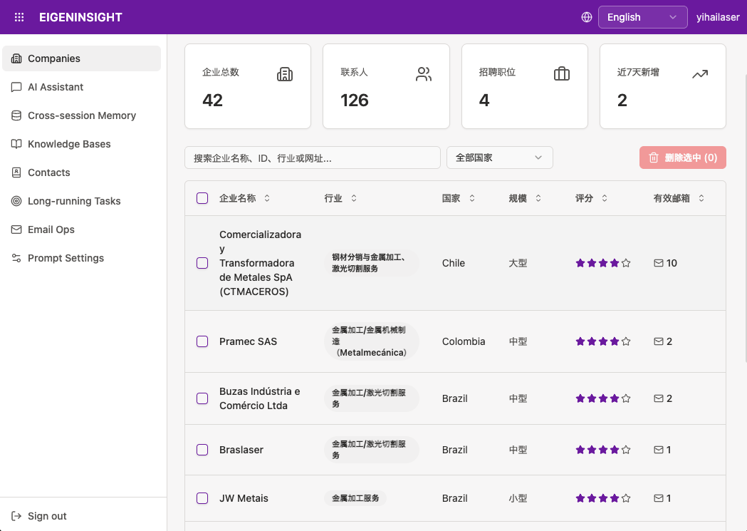Go to Cross-session Memory page
This screenshot has width=747, height=531.
[81, 116]
